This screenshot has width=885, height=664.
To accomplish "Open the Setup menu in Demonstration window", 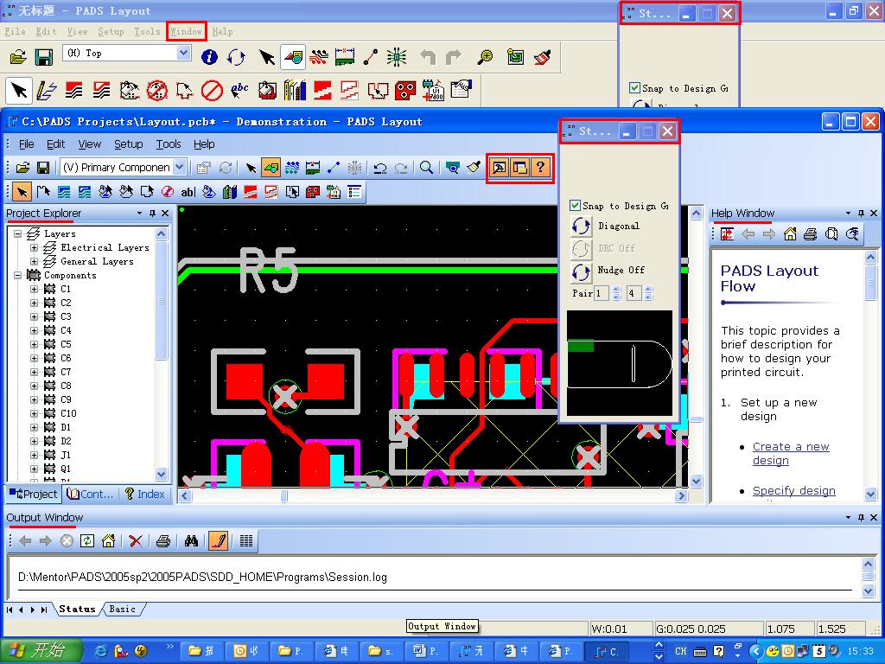I will click(128, 144).
